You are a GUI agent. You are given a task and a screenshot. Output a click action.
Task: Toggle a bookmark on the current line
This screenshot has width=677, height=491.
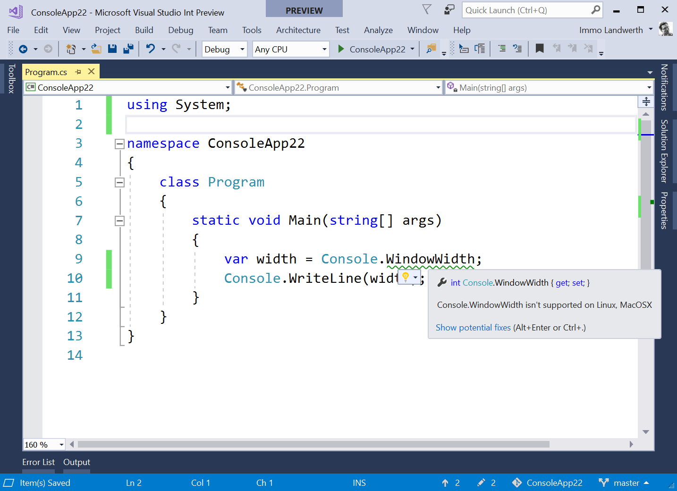[x=540, y=49]
